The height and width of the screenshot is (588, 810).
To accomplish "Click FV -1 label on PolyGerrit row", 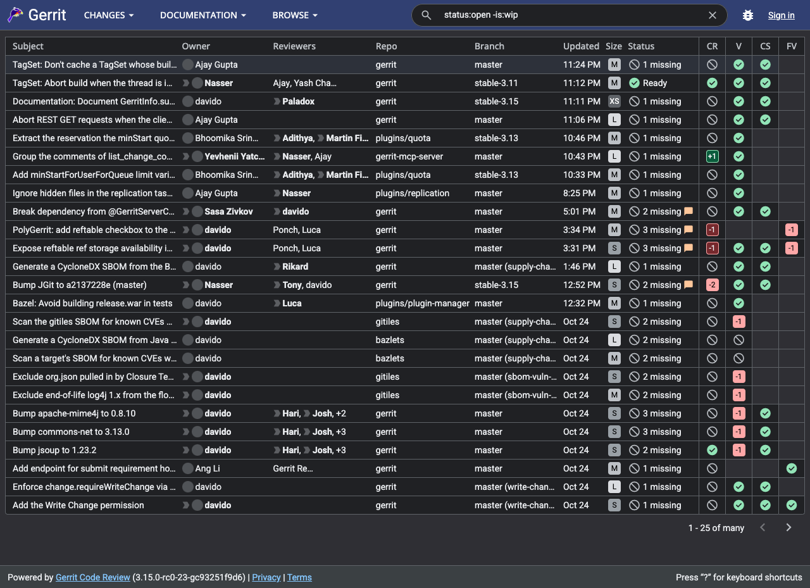I will 792,230.
